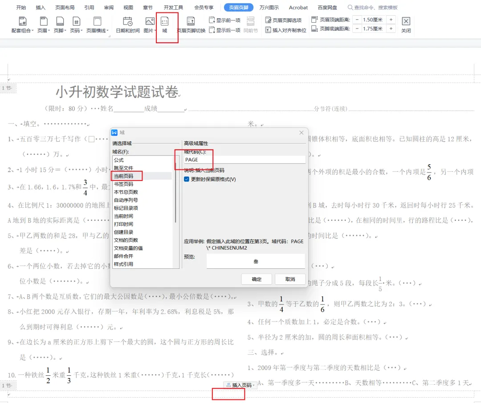This screenshot has height=403, width=481.
Task: Select 打印时间 in field name list
Action: pos(124,224)
